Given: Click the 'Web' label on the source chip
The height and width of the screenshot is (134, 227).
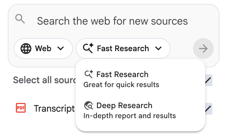Looking at the screenshot, I should pyautogui.click(x=43, y=49).
